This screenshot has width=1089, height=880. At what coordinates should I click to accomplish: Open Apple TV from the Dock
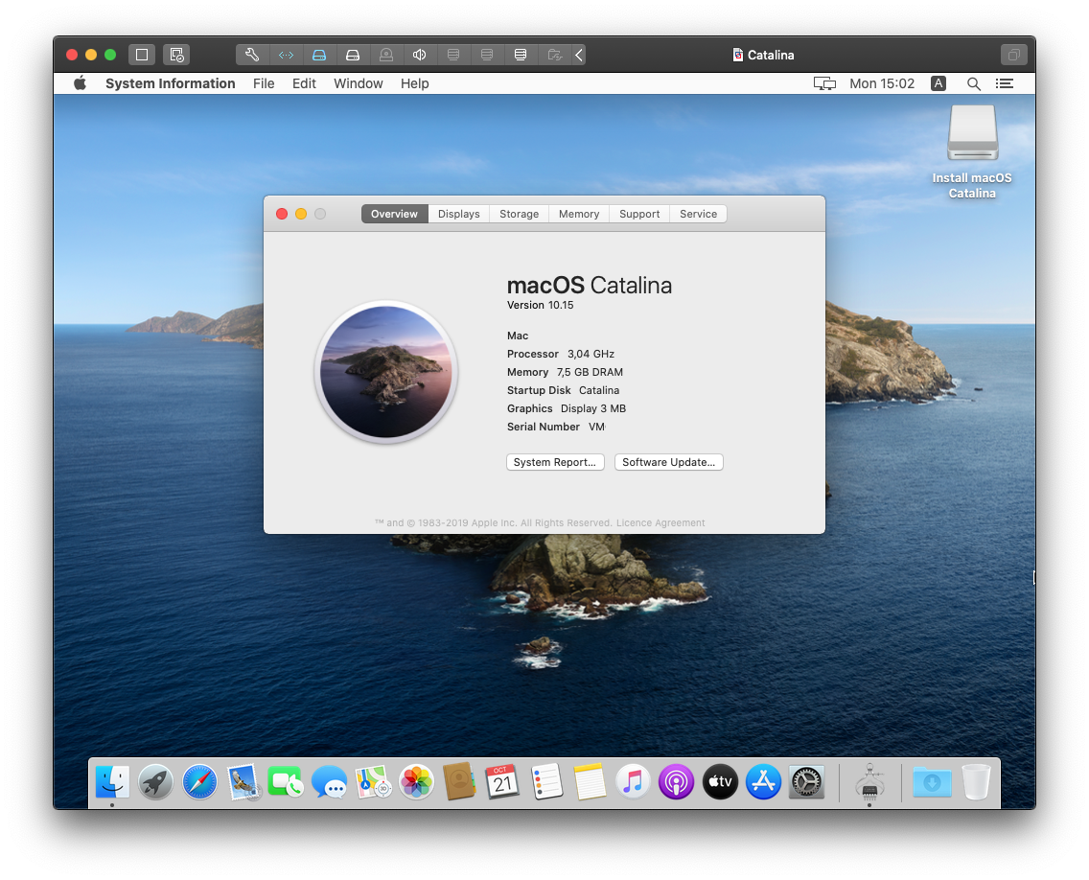pos(720,782)
